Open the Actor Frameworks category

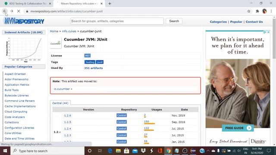coord(16,79)
